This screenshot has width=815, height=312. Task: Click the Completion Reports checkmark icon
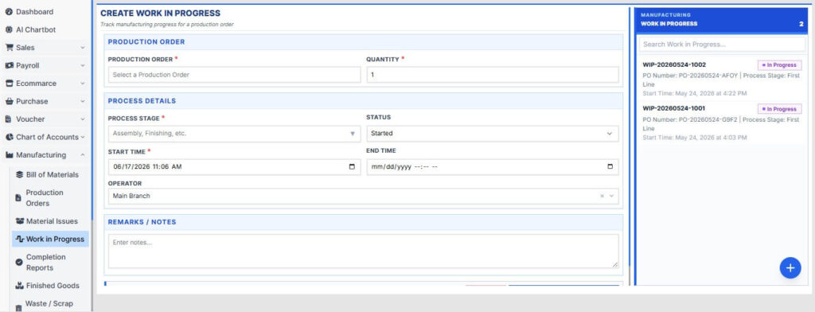tap(19, 262)
